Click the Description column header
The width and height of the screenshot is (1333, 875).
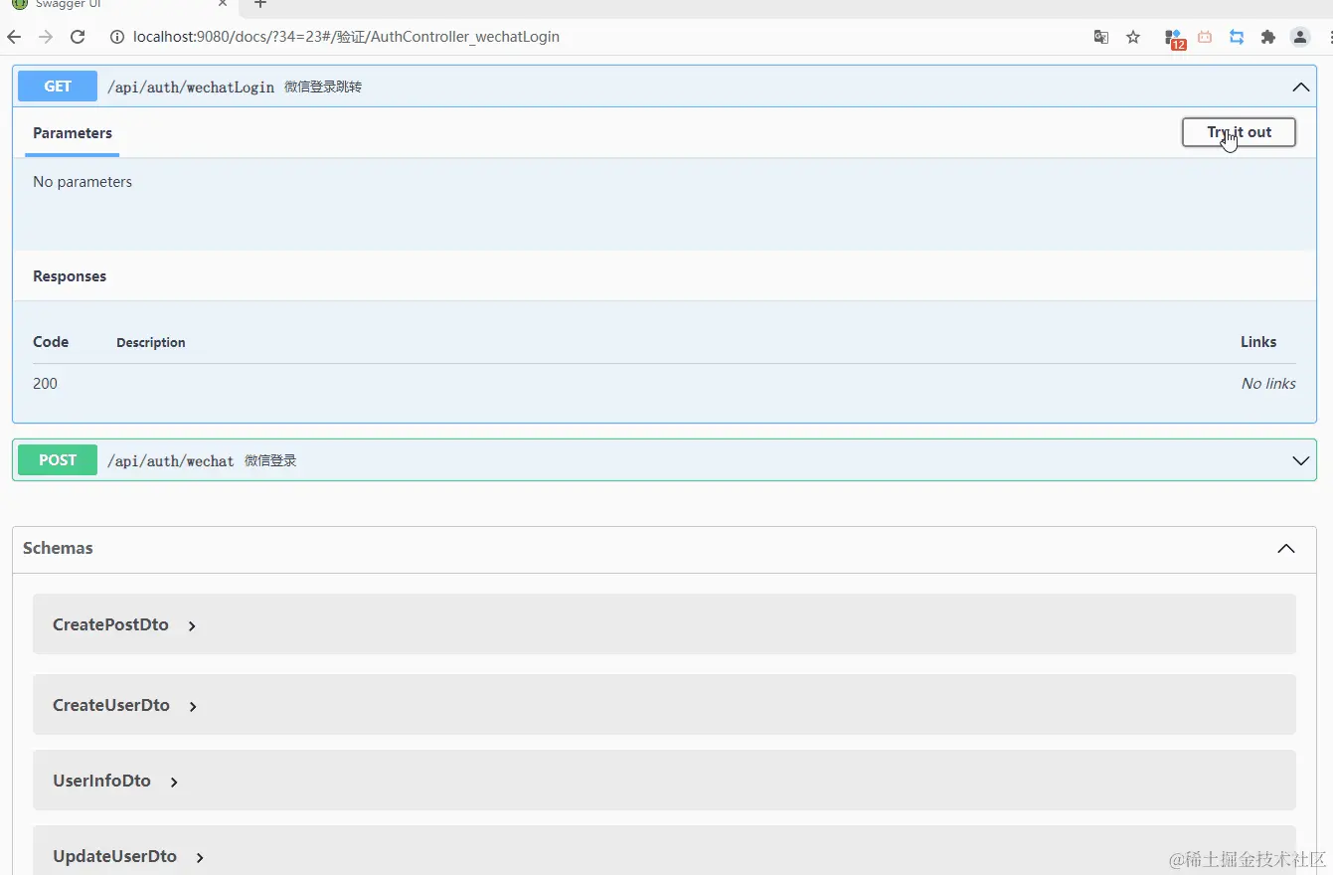tap(151, 343)
